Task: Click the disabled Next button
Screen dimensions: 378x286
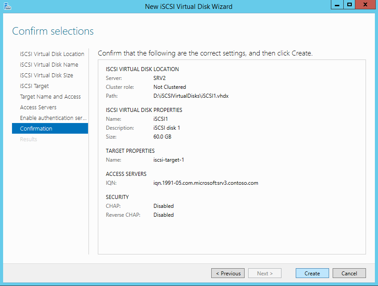Action: click(x=265, y=274)
